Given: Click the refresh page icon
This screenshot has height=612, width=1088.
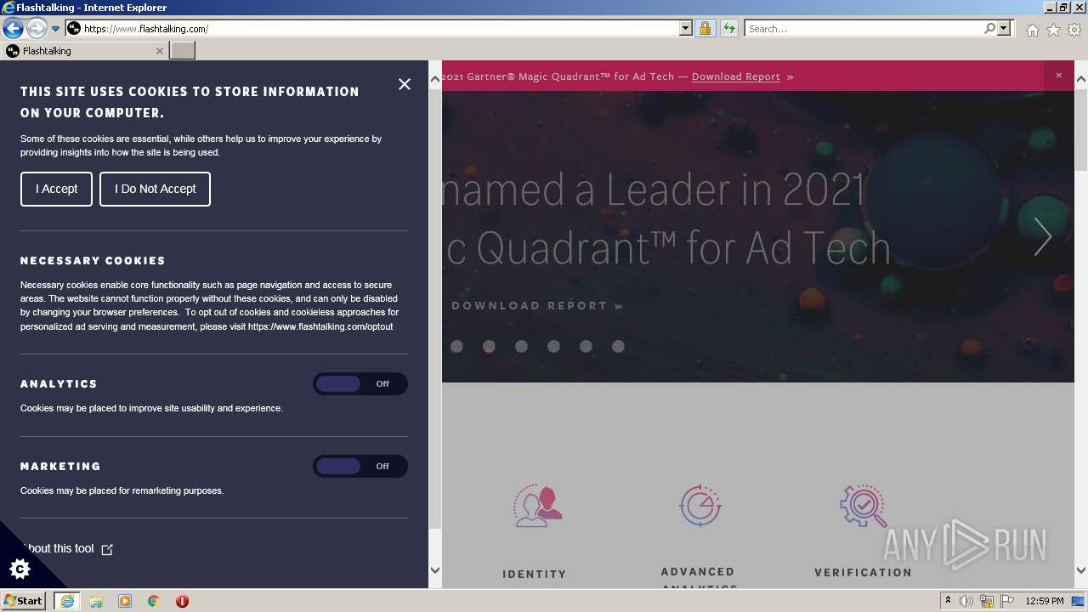Looking at the screenshot, I should (x=728, y=29).
